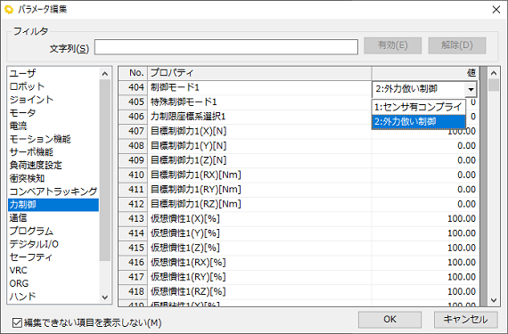The width and height of the screenshot is (508, 334).
Task: Toggle the 編集できない項目を表示しない checkbox
Action: [x=17, y=322]
